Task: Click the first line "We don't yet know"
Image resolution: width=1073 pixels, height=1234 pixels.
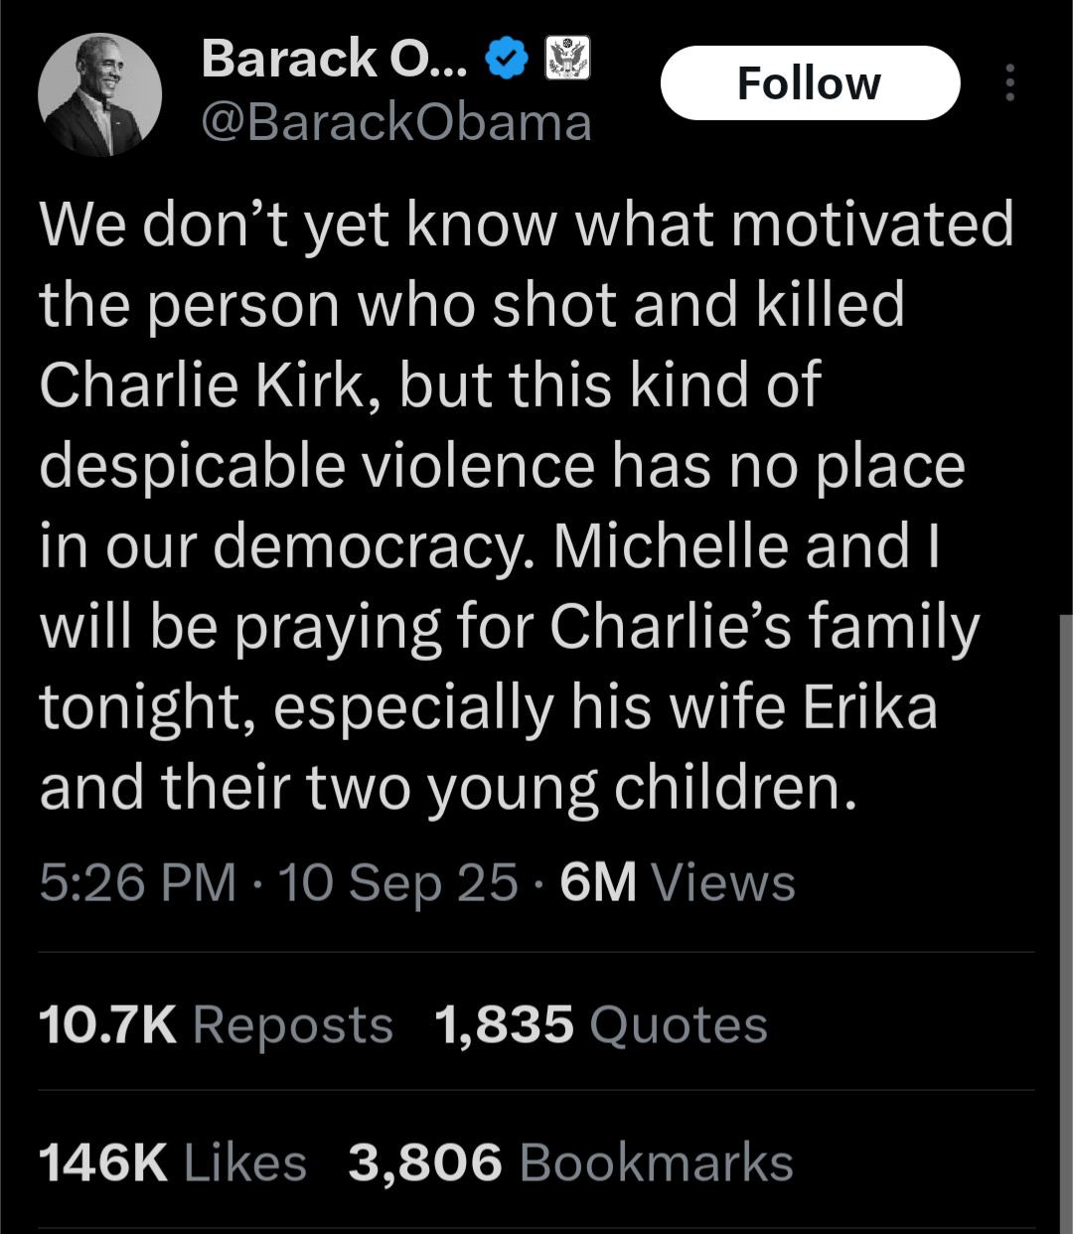Action: pyautogui.click(x=298, y=224)
